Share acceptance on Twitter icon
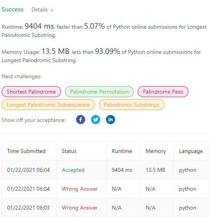The width and height of the screenshot is (212, 221). point(96,120)
